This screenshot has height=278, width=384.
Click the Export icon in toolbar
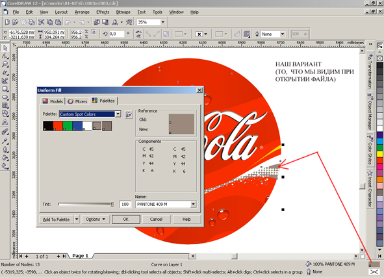coord(105,22)
